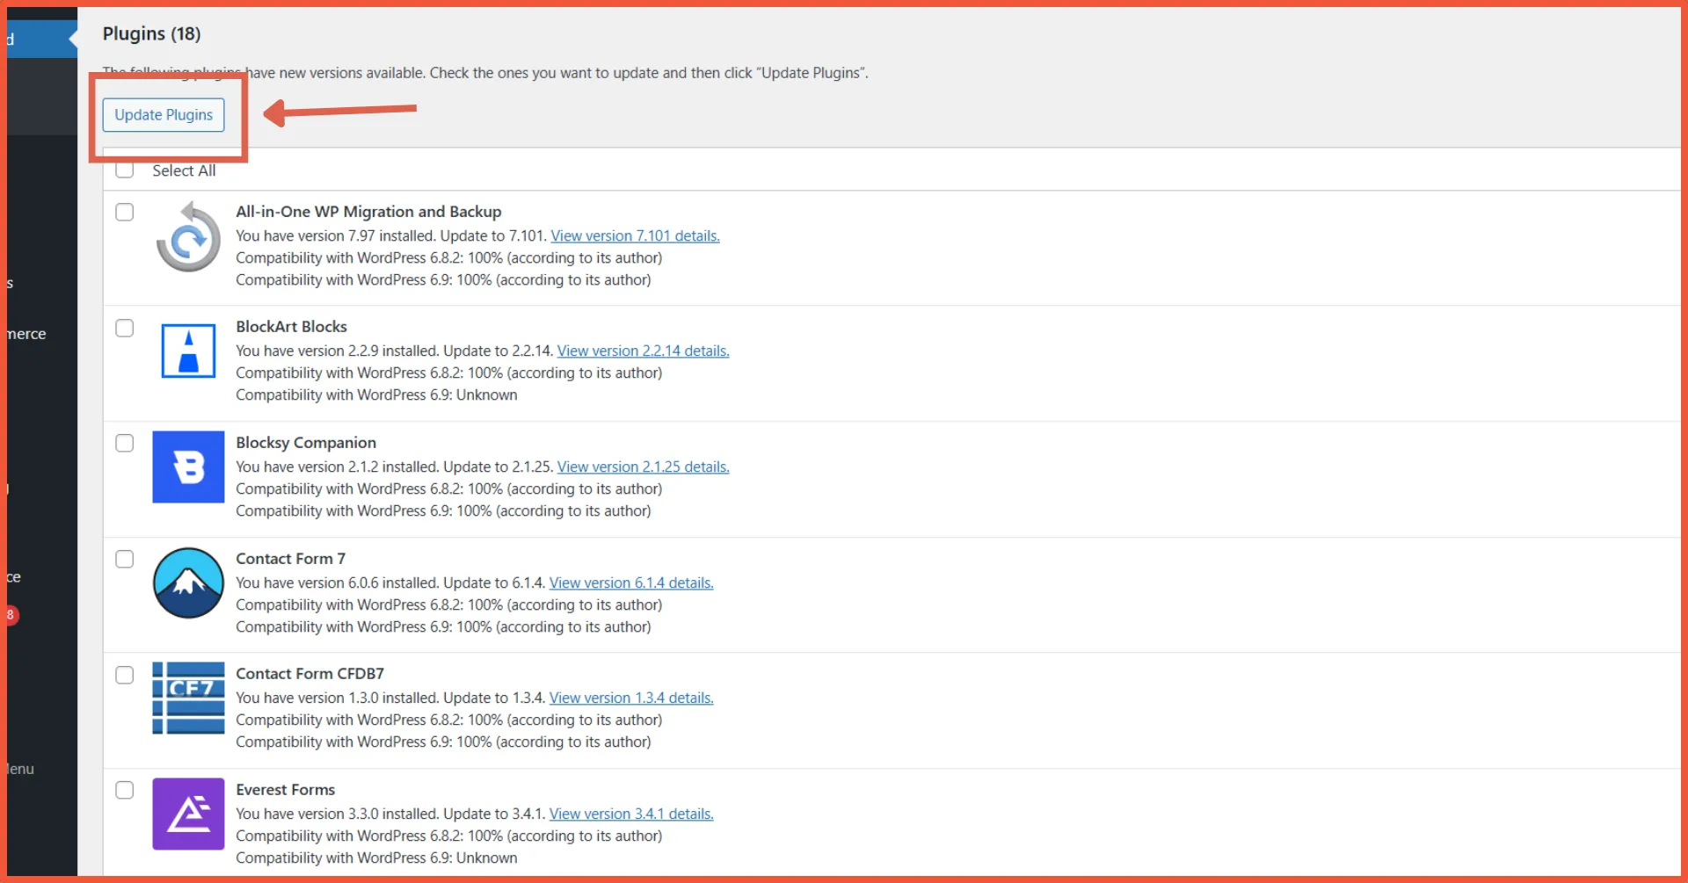The width and height of the screenshot is (1688, 883).
Task: Open the version 7.101 details link
Action: coord(635,235)
